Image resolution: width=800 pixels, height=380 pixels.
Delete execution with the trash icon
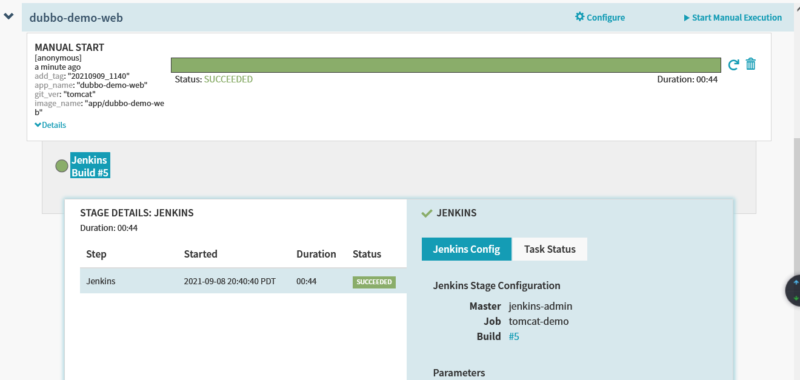tap(751, 64)
